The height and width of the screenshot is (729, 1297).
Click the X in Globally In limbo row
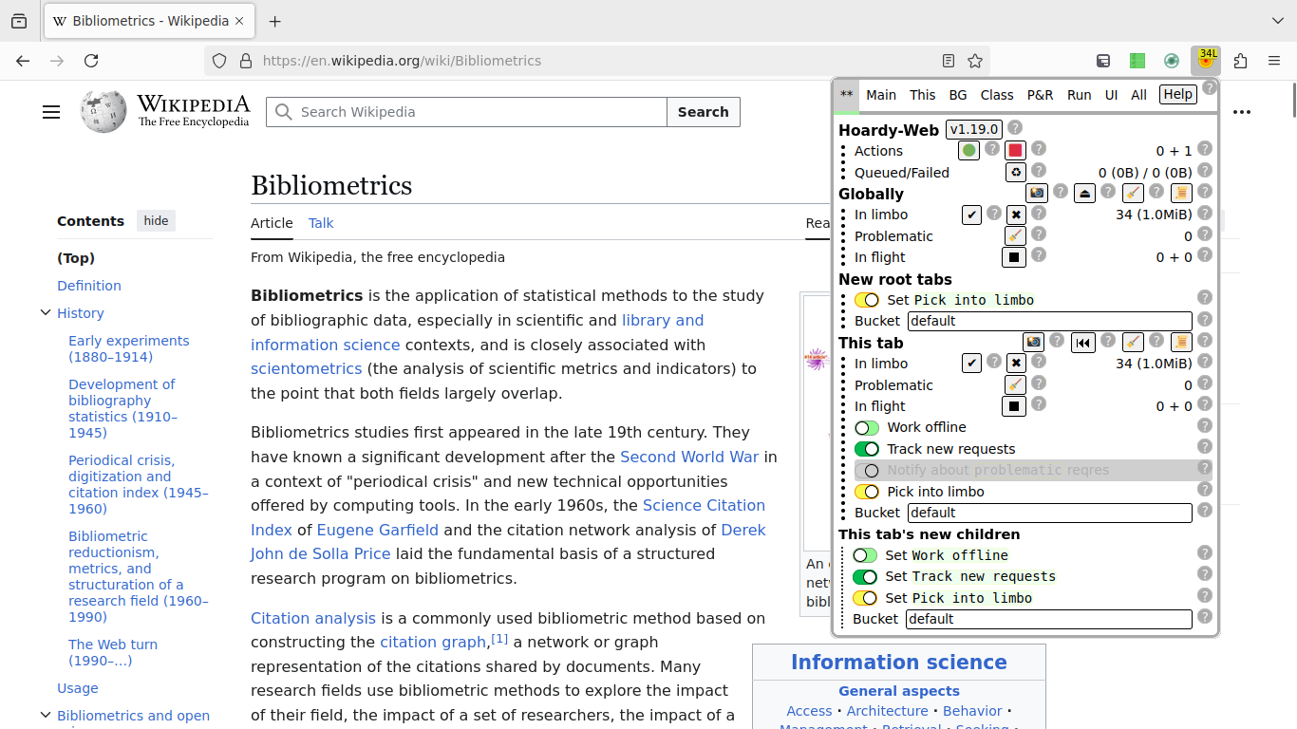click(1016, 215)
